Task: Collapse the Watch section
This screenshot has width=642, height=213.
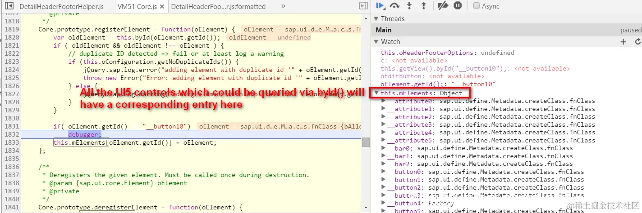Action: pos(376,41)
